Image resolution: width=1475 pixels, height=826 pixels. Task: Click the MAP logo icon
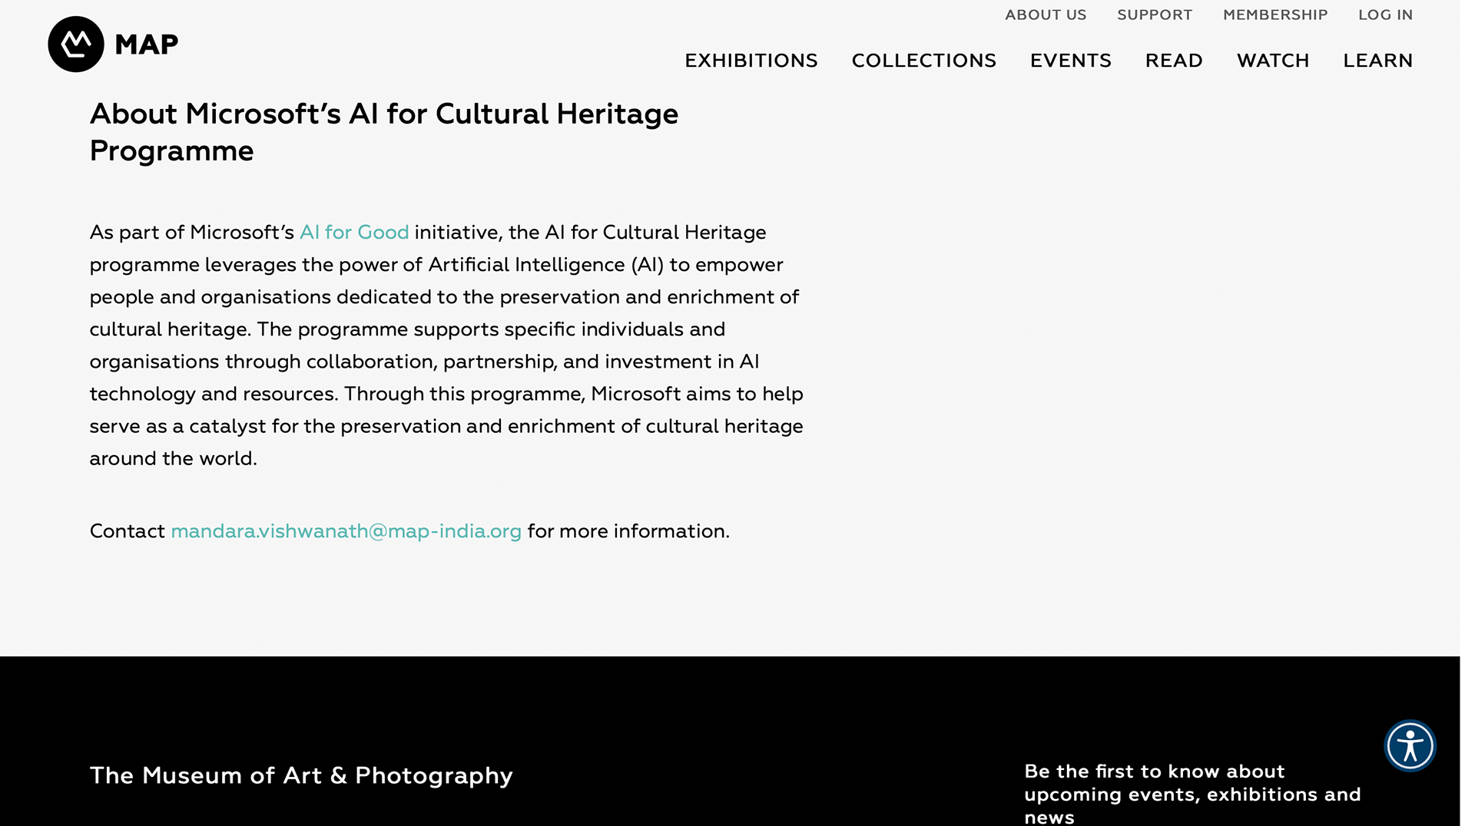point(76,45)
